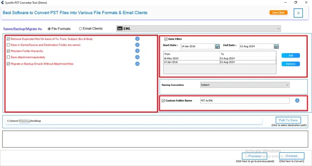Click the Custom Folder Name text field

244,101
